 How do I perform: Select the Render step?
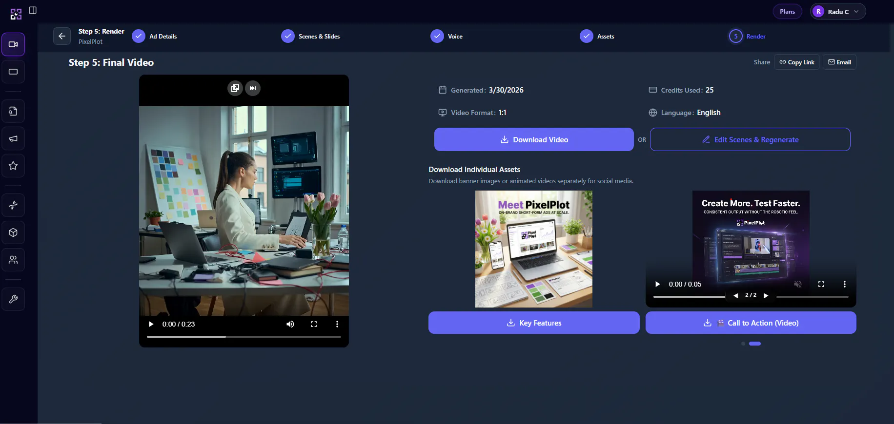tap(747, 36)
